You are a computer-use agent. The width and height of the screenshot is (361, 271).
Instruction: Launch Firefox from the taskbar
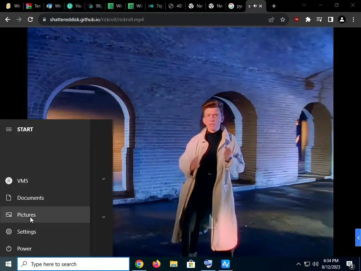pos(157,264)
